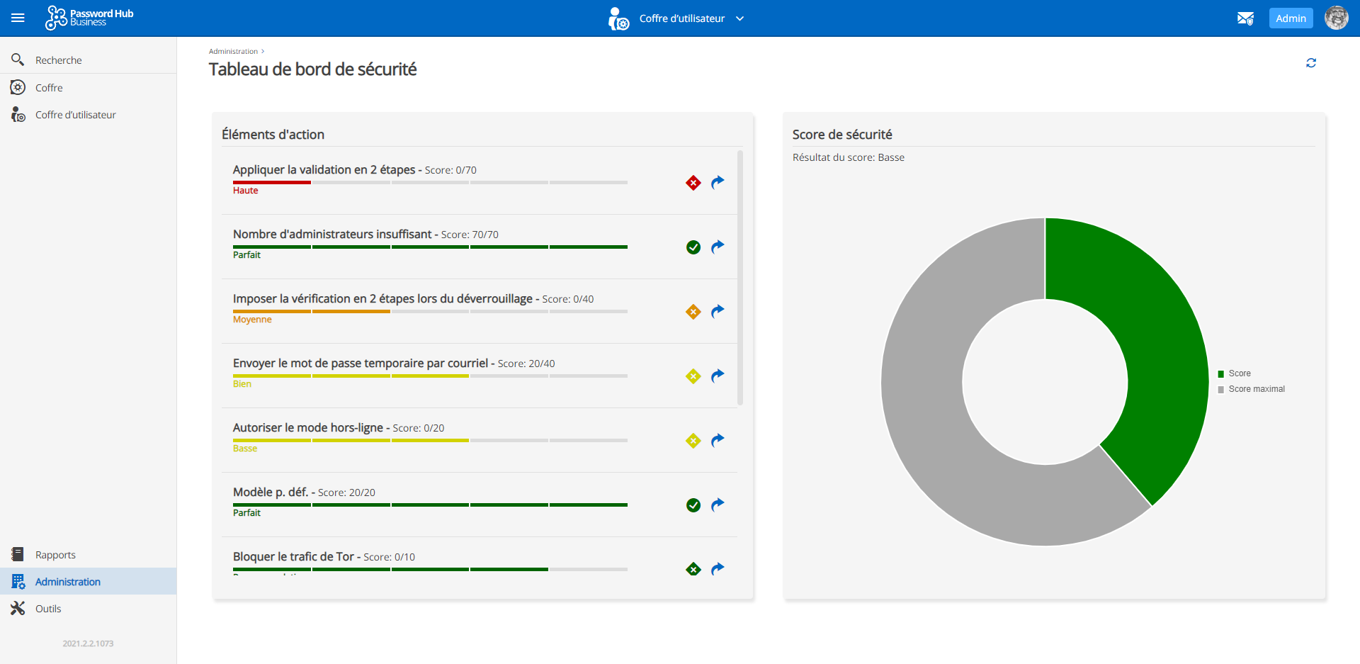Image resolution: width=1360 pixels, height=664 pixels.
Task: Go to action for two-step validation item
Action: pos(718,183)
